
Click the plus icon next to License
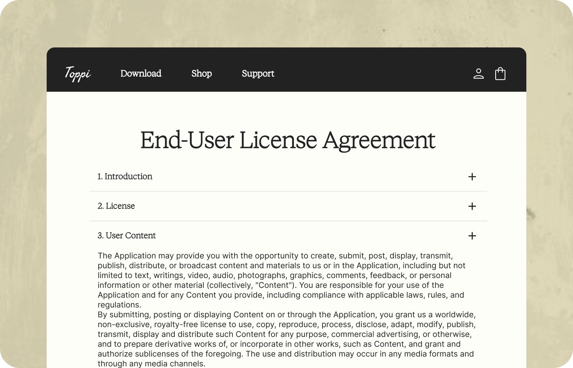(x=472, y=206)
